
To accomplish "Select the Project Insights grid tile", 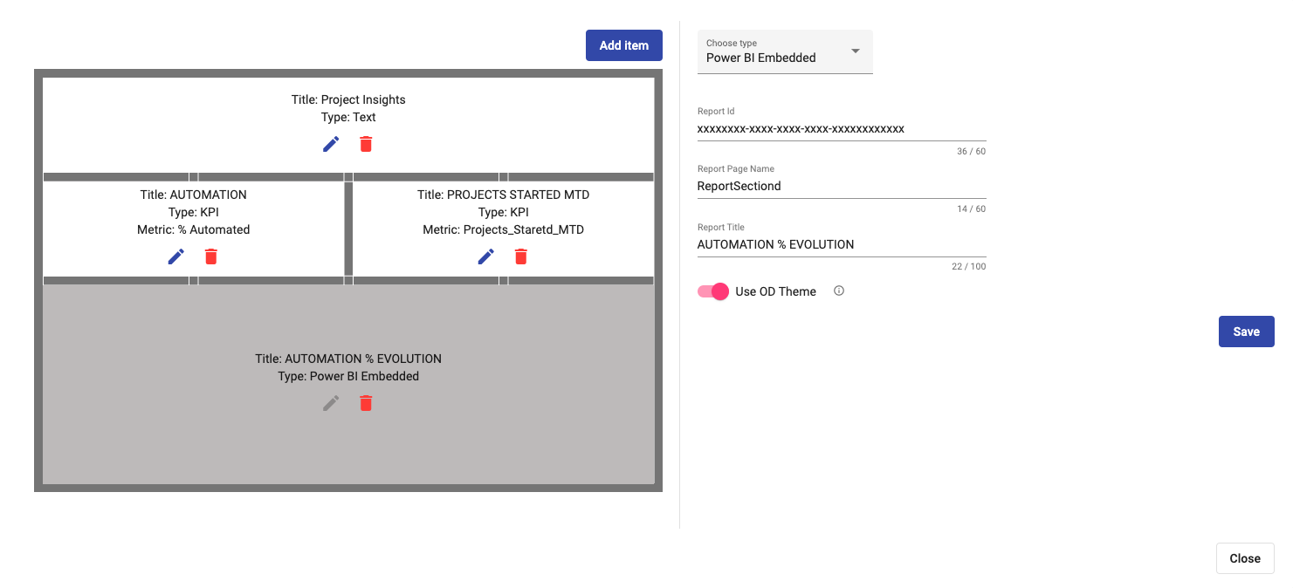I will coord(348,125).
